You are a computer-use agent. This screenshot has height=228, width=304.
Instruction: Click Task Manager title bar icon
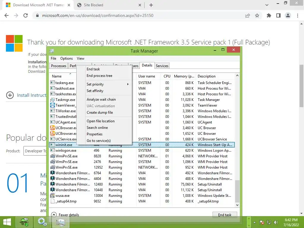click(x=52, y=51)
